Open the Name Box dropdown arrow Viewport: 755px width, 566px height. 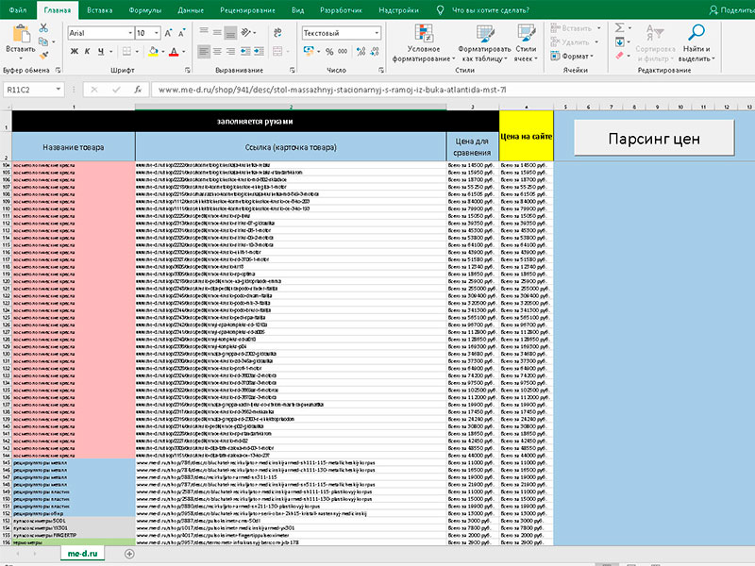pos(58,90)
